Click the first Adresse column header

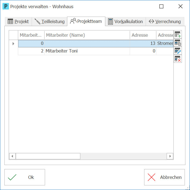143,35
